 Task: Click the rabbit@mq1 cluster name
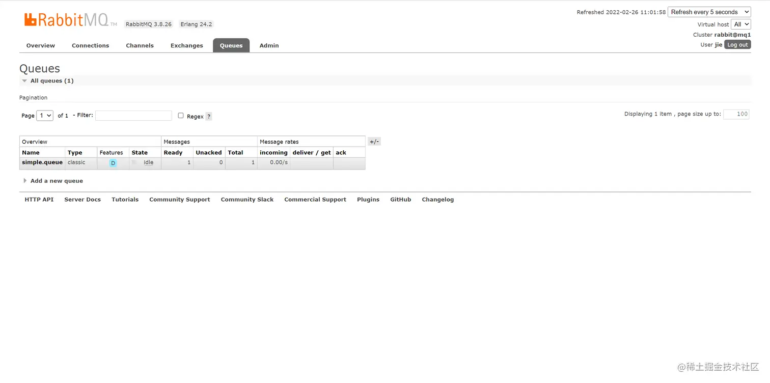pyautogui.click(x=732, y=35)
